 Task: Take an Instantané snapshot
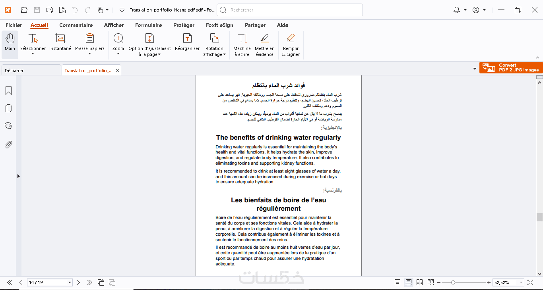pyautogui.click(x=60, y=42)
